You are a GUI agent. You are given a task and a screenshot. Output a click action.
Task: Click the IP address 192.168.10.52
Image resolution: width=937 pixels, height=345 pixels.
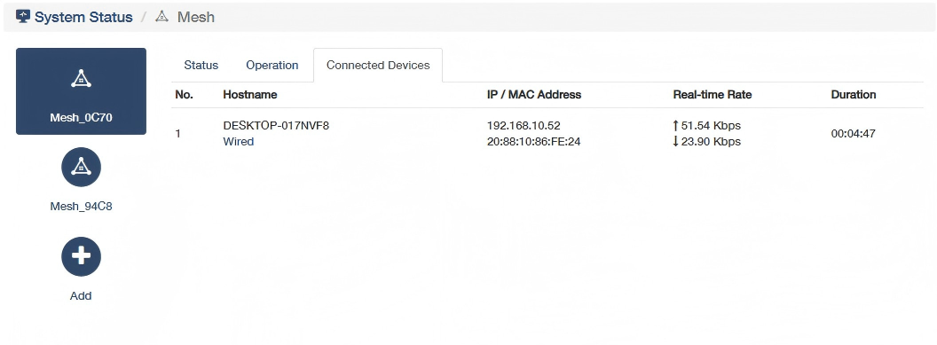tap(524, 125)
